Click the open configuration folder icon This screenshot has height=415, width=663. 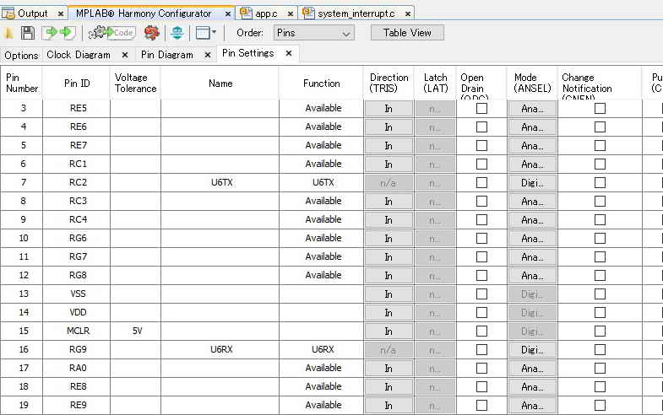tap(8, 33)
